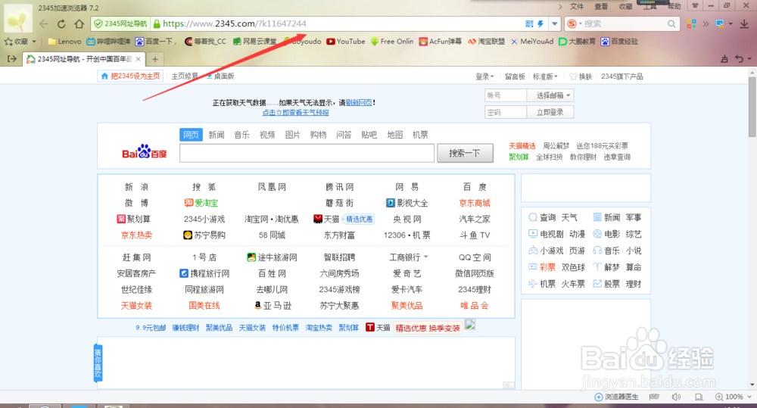
Task: Open the address bar history dropdown arrow
Action: click(x=555, y=23)
